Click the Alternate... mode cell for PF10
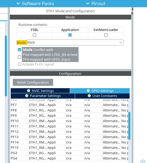 pyautogui.click(x=111, y=121)
